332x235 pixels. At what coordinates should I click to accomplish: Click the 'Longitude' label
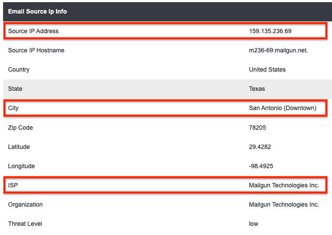pos(21,166)
